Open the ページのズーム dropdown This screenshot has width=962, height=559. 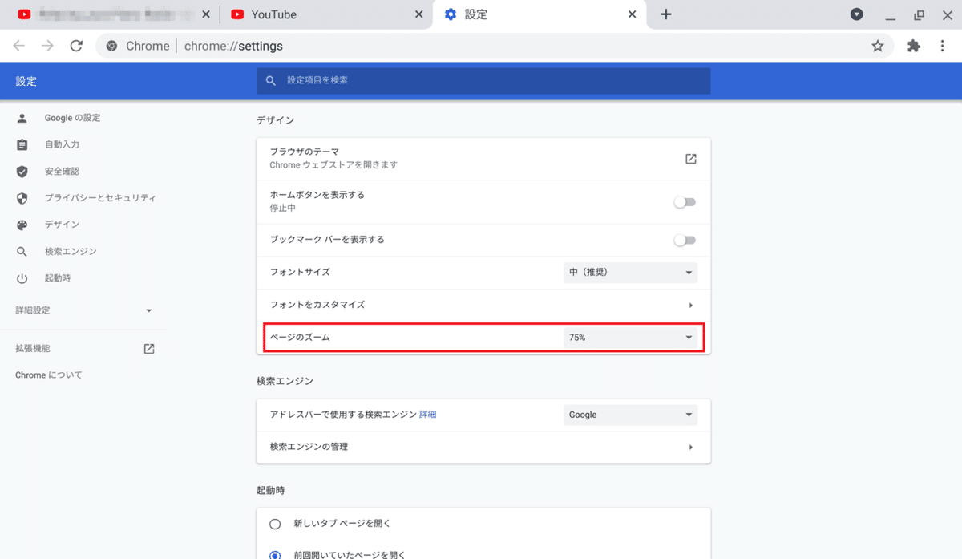point(630,337)
